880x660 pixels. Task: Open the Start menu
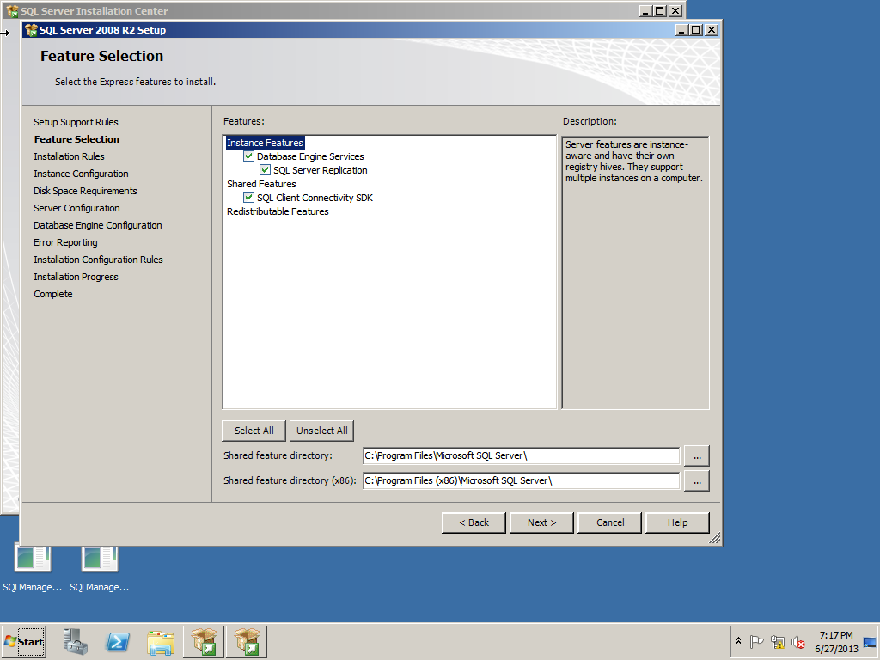(x=23, y=641)
